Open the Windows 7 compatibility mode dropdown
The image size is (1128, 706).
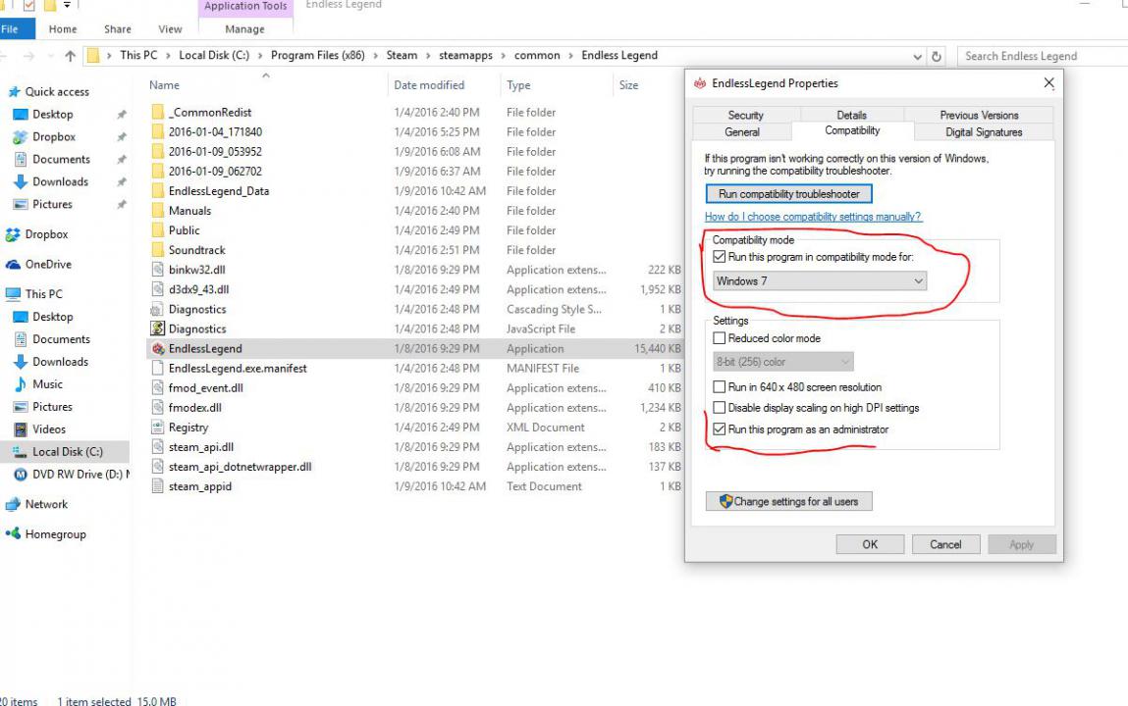820,280
